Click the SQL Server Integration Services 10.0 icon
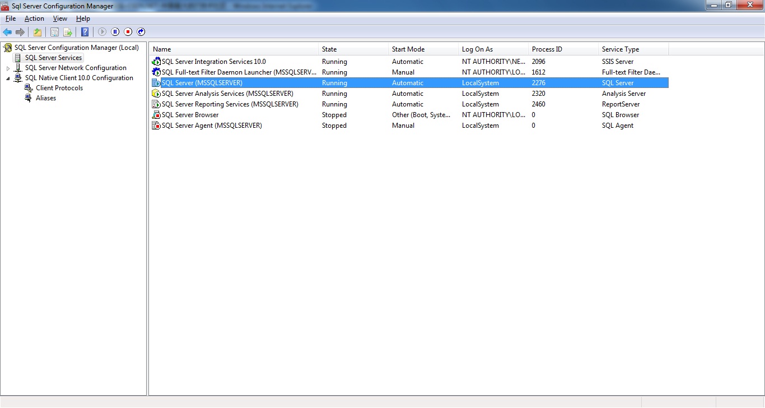765x408 pixels. point(156,62)
